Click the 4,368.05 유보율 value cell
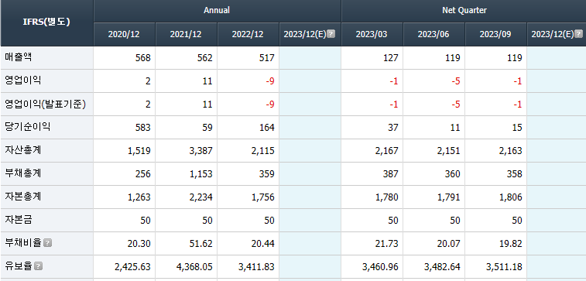Image resolution: width=586 pixels, height=281 pixels. coord(186,267)
